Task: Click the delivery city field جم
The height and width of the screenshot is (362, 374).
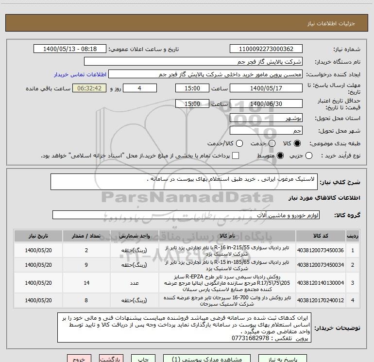Action: [266, 130]
